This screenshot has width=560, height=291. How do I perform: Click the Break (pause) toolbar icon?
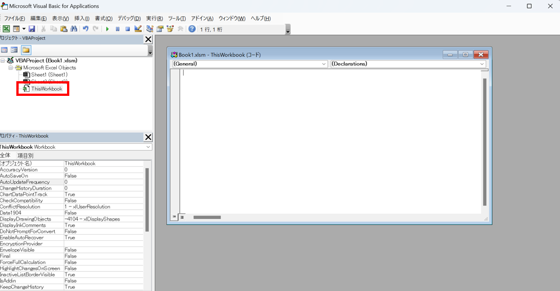[118, 29]
